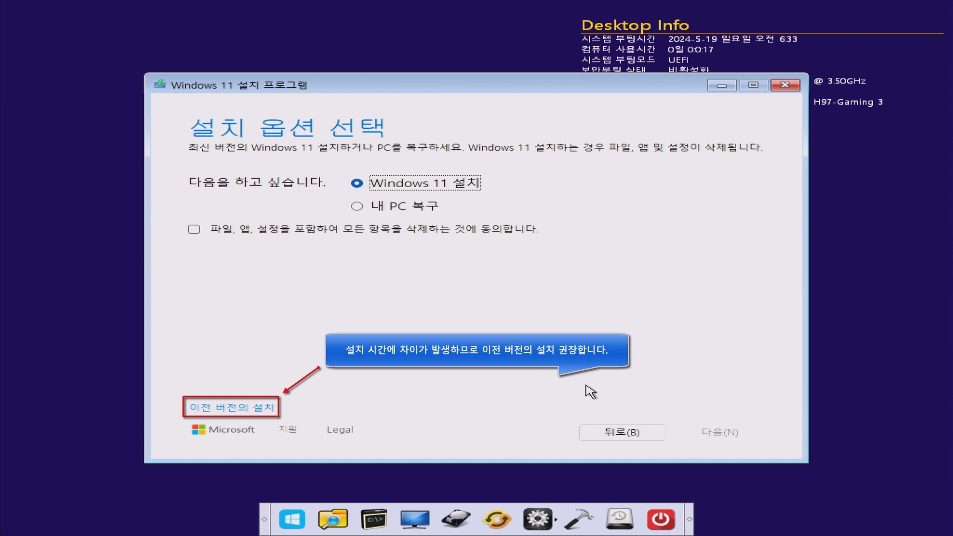Click the Windows logo dock icon

pyautogui.click(x=292, y=519)
